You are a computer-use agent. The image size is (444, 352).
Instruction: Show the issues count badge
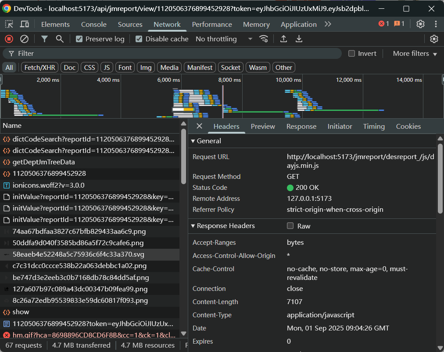pos(399,24)
